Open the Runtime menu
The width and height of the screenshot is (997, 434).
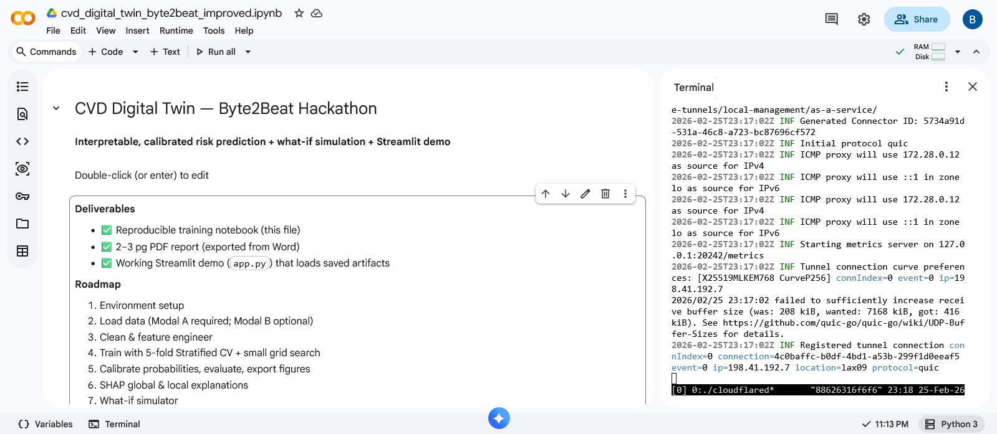[x=176, y=31]
